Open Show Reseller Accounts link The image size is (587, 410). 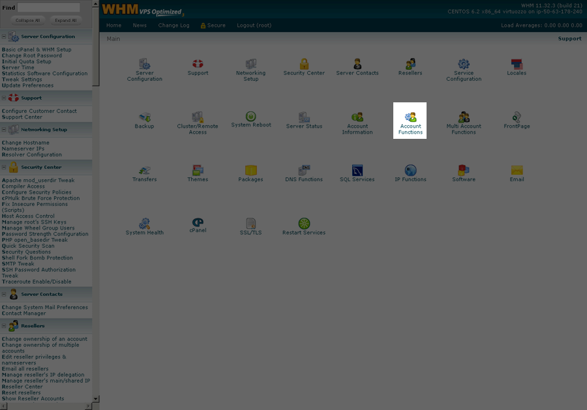click(x=33, y=398)
